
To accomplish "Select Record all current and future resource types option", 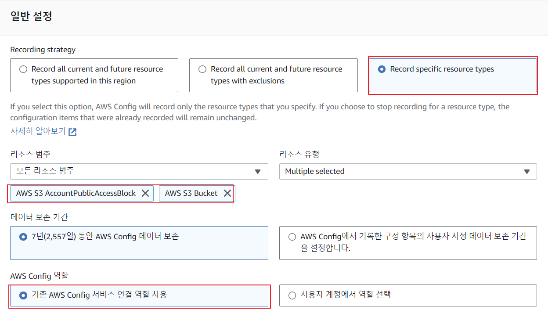I will (x=94, y=75).
